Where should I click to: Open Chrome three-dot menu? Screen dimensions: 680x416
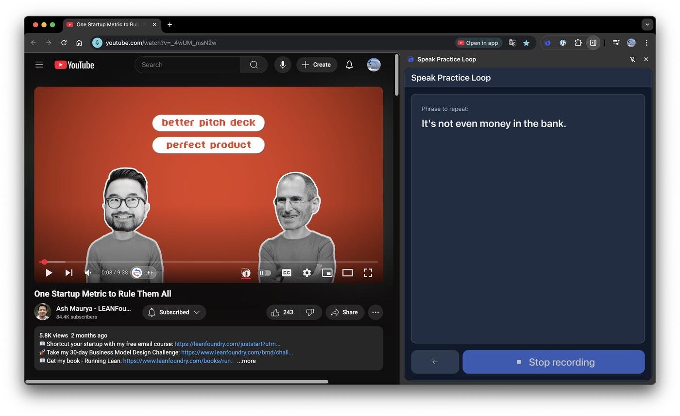[646, 43]
